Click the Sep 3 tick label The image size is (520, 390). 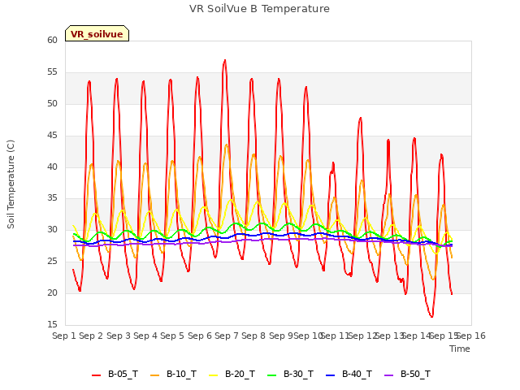point(119,336)
